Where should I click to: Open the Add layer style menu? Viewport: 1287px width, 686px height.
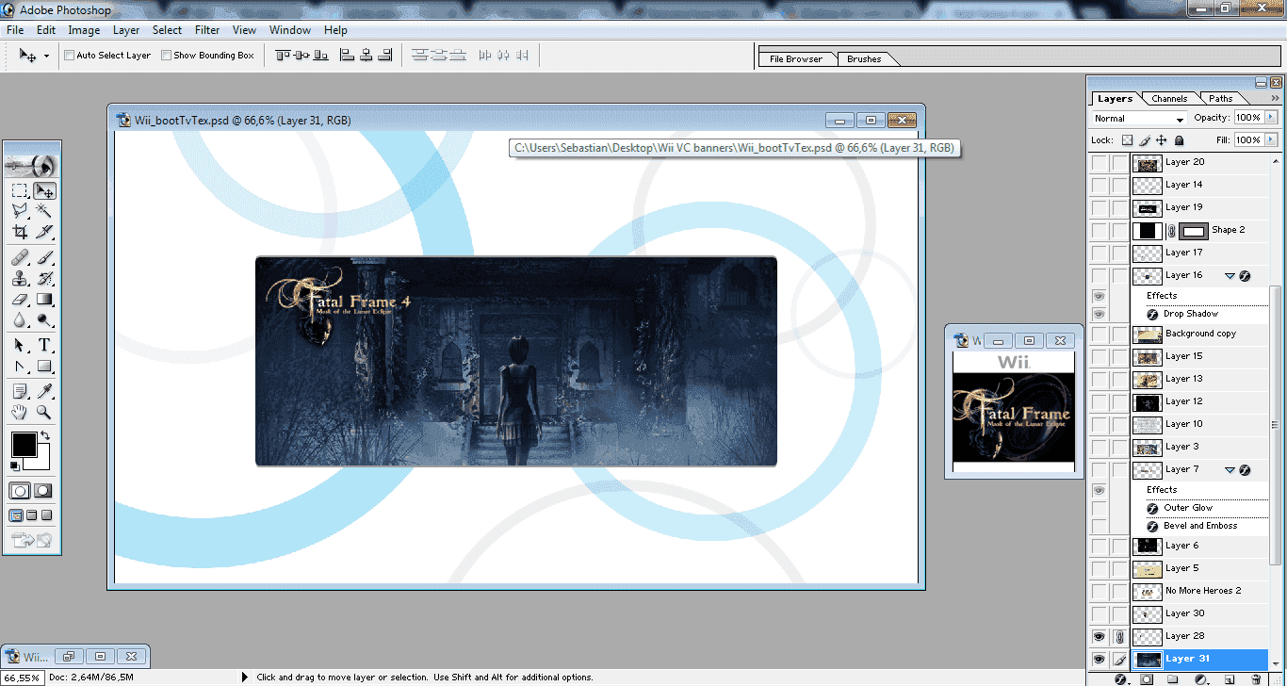1120,678
